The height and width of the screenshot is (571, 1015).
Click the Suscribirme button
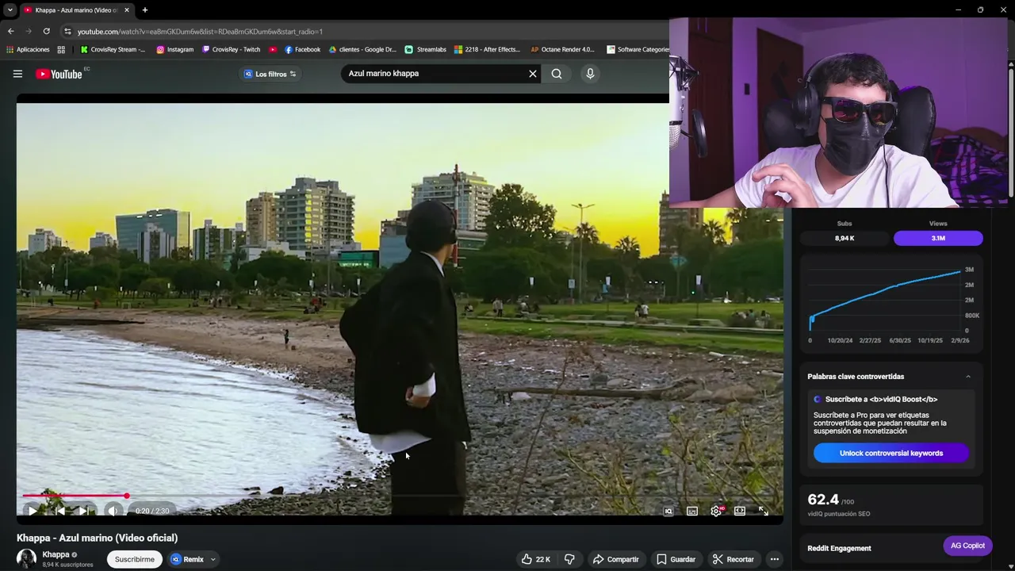(x=135, y=559)
